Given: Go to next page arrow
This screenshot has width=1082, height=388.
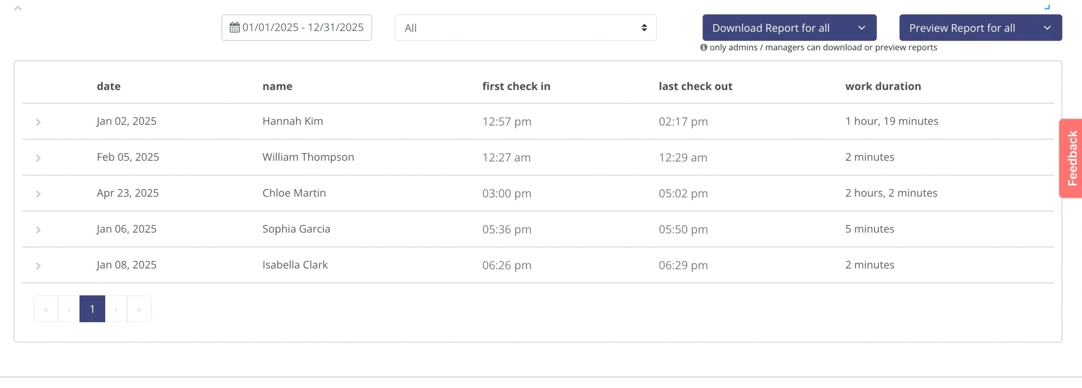Looking at the screenshot, I should click(x=116, y=309).
